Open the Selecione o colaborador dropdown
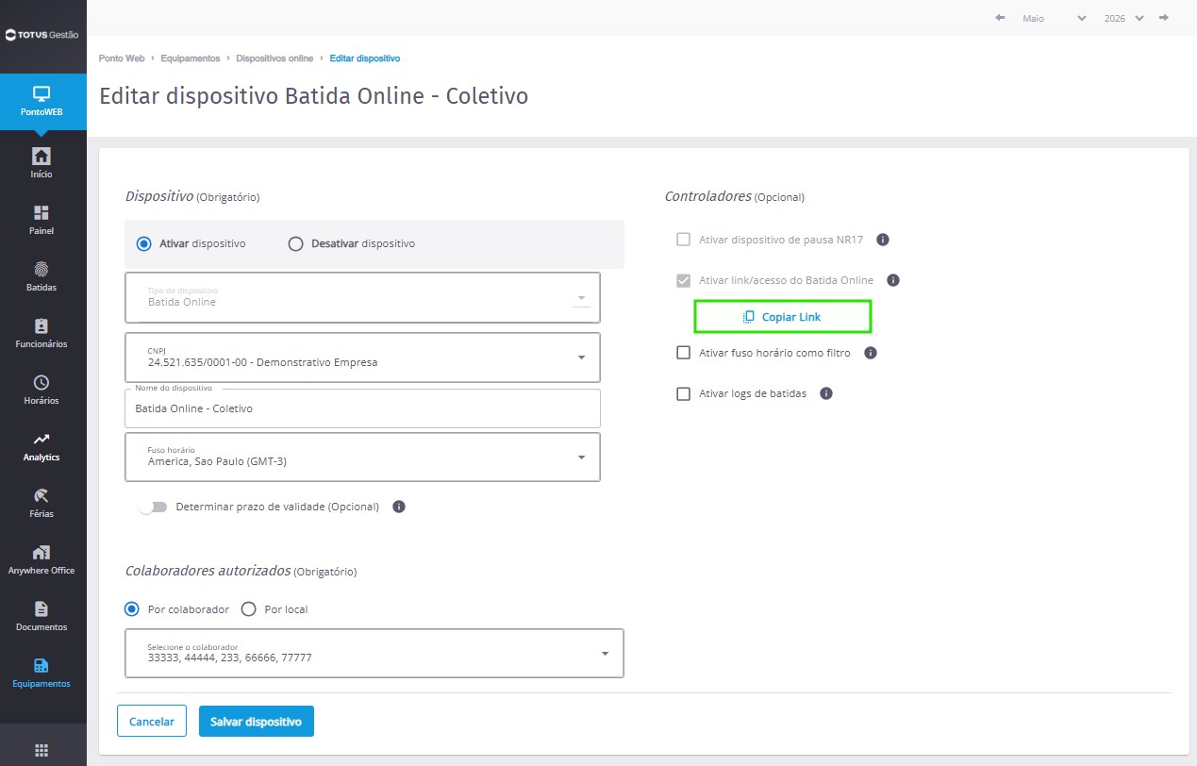 [374, 653]
